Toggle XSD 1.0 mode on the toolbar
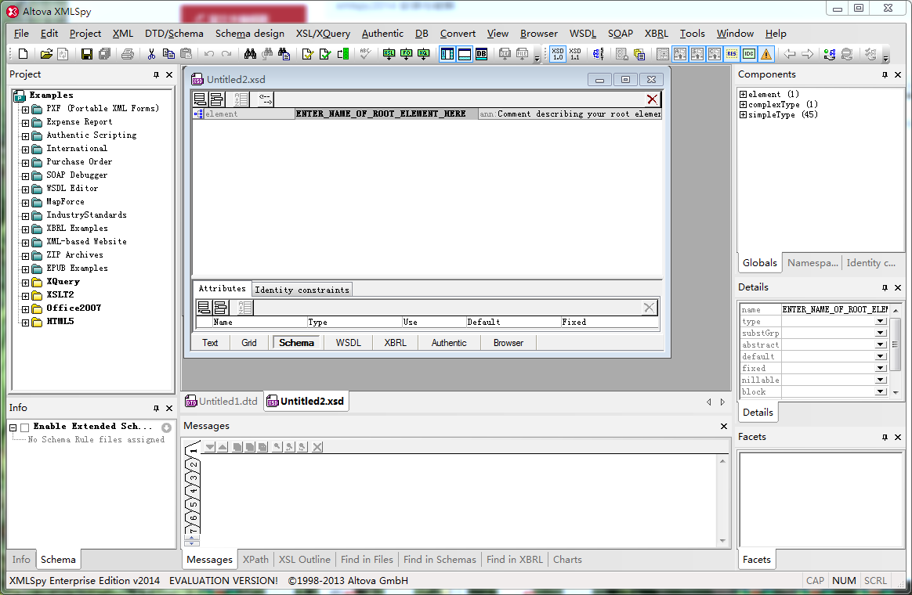 tap(556, 53)
